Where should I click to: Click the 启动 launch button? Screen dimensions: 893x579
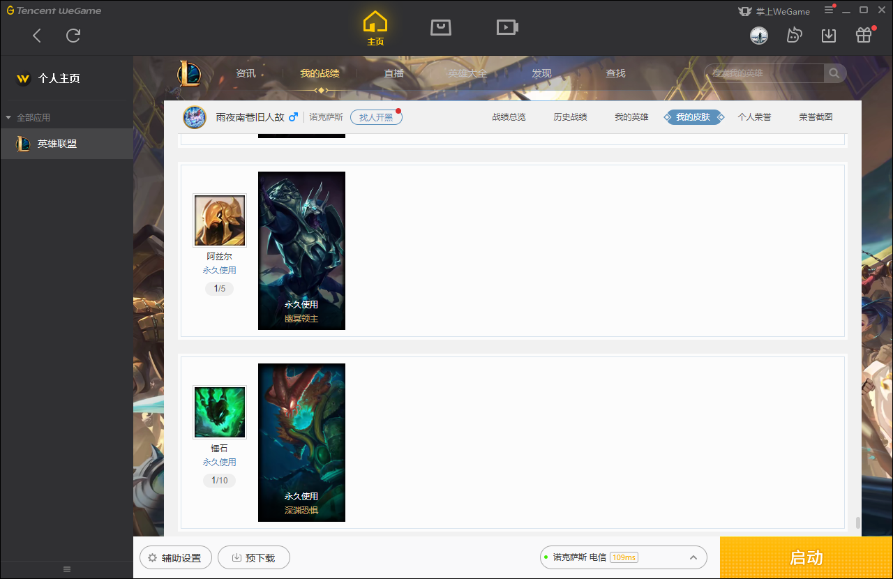coord(806,558)
